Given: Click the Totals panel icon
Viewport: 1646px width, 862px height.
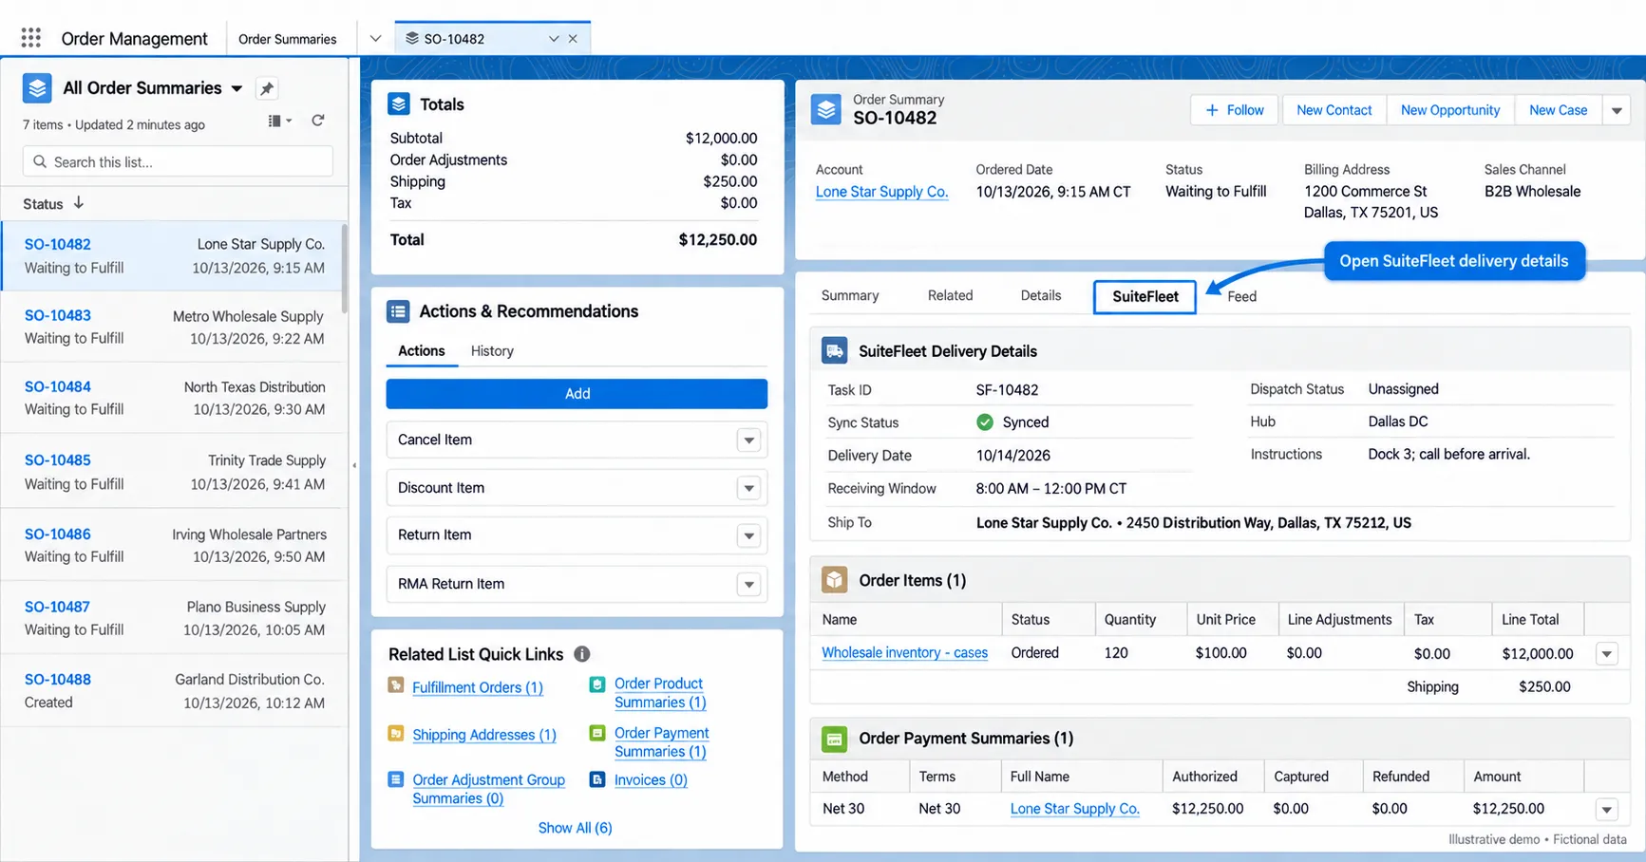Looking at the screenshot, I should click(x=399, y=103).
